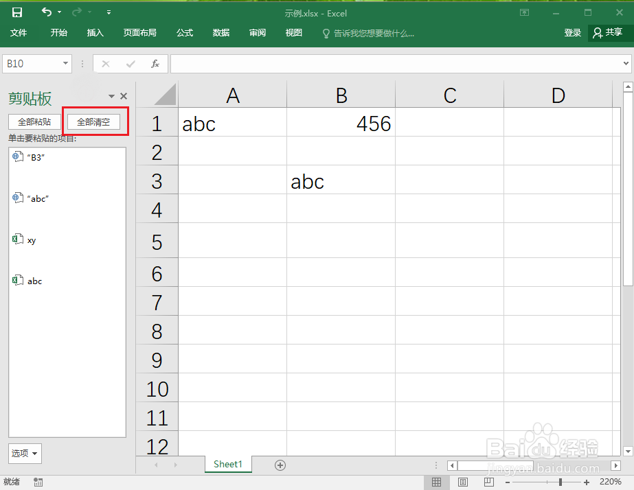This screenshot has height=490, width=634.
Task: Click the Page Break Preview icon
Action: pos(488,482)
